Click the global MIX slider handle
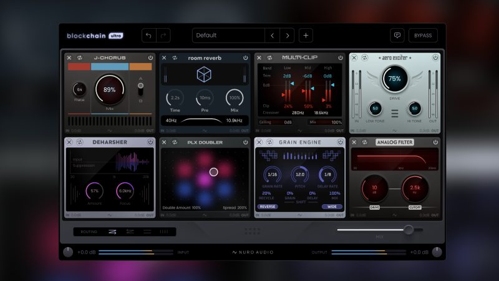Screen dimensions: 499x281 click(409, 229)
